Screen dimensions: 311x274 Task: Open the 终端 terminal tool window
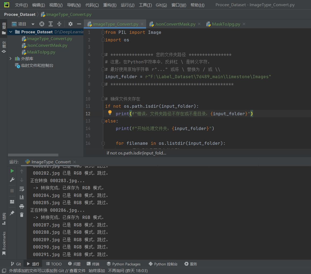point(93,264)
